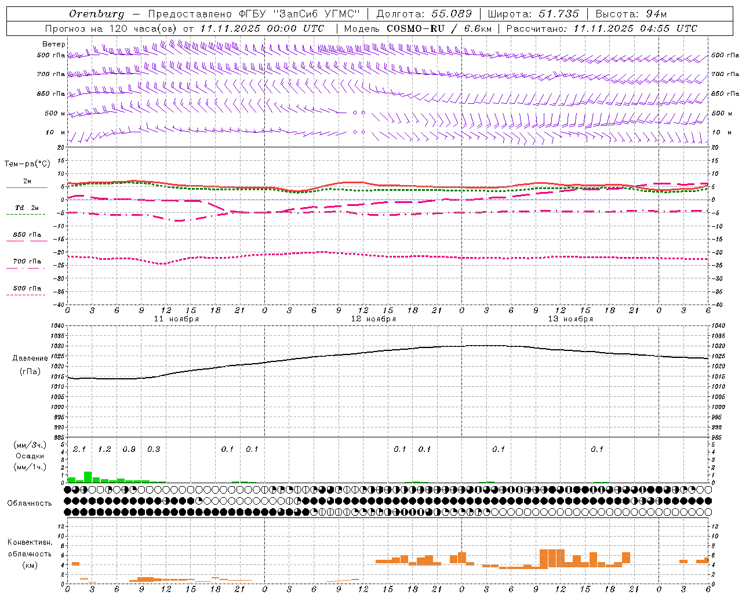Select the "Долгота: 55.089" header field

point(424,14)
